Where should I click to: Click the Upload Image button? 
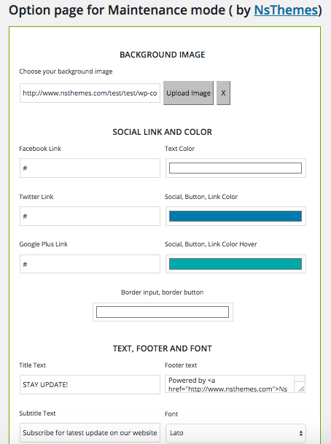[x=188, y=93]
